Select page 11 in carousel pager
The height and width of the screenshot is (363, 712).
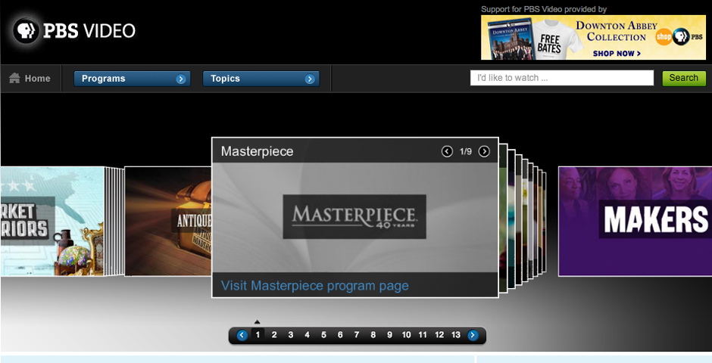click(x=423, y=335)
